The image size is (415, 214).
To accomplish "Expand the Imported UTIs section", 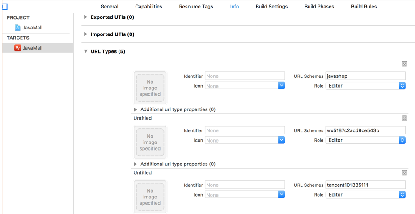I will pos(85,34).
